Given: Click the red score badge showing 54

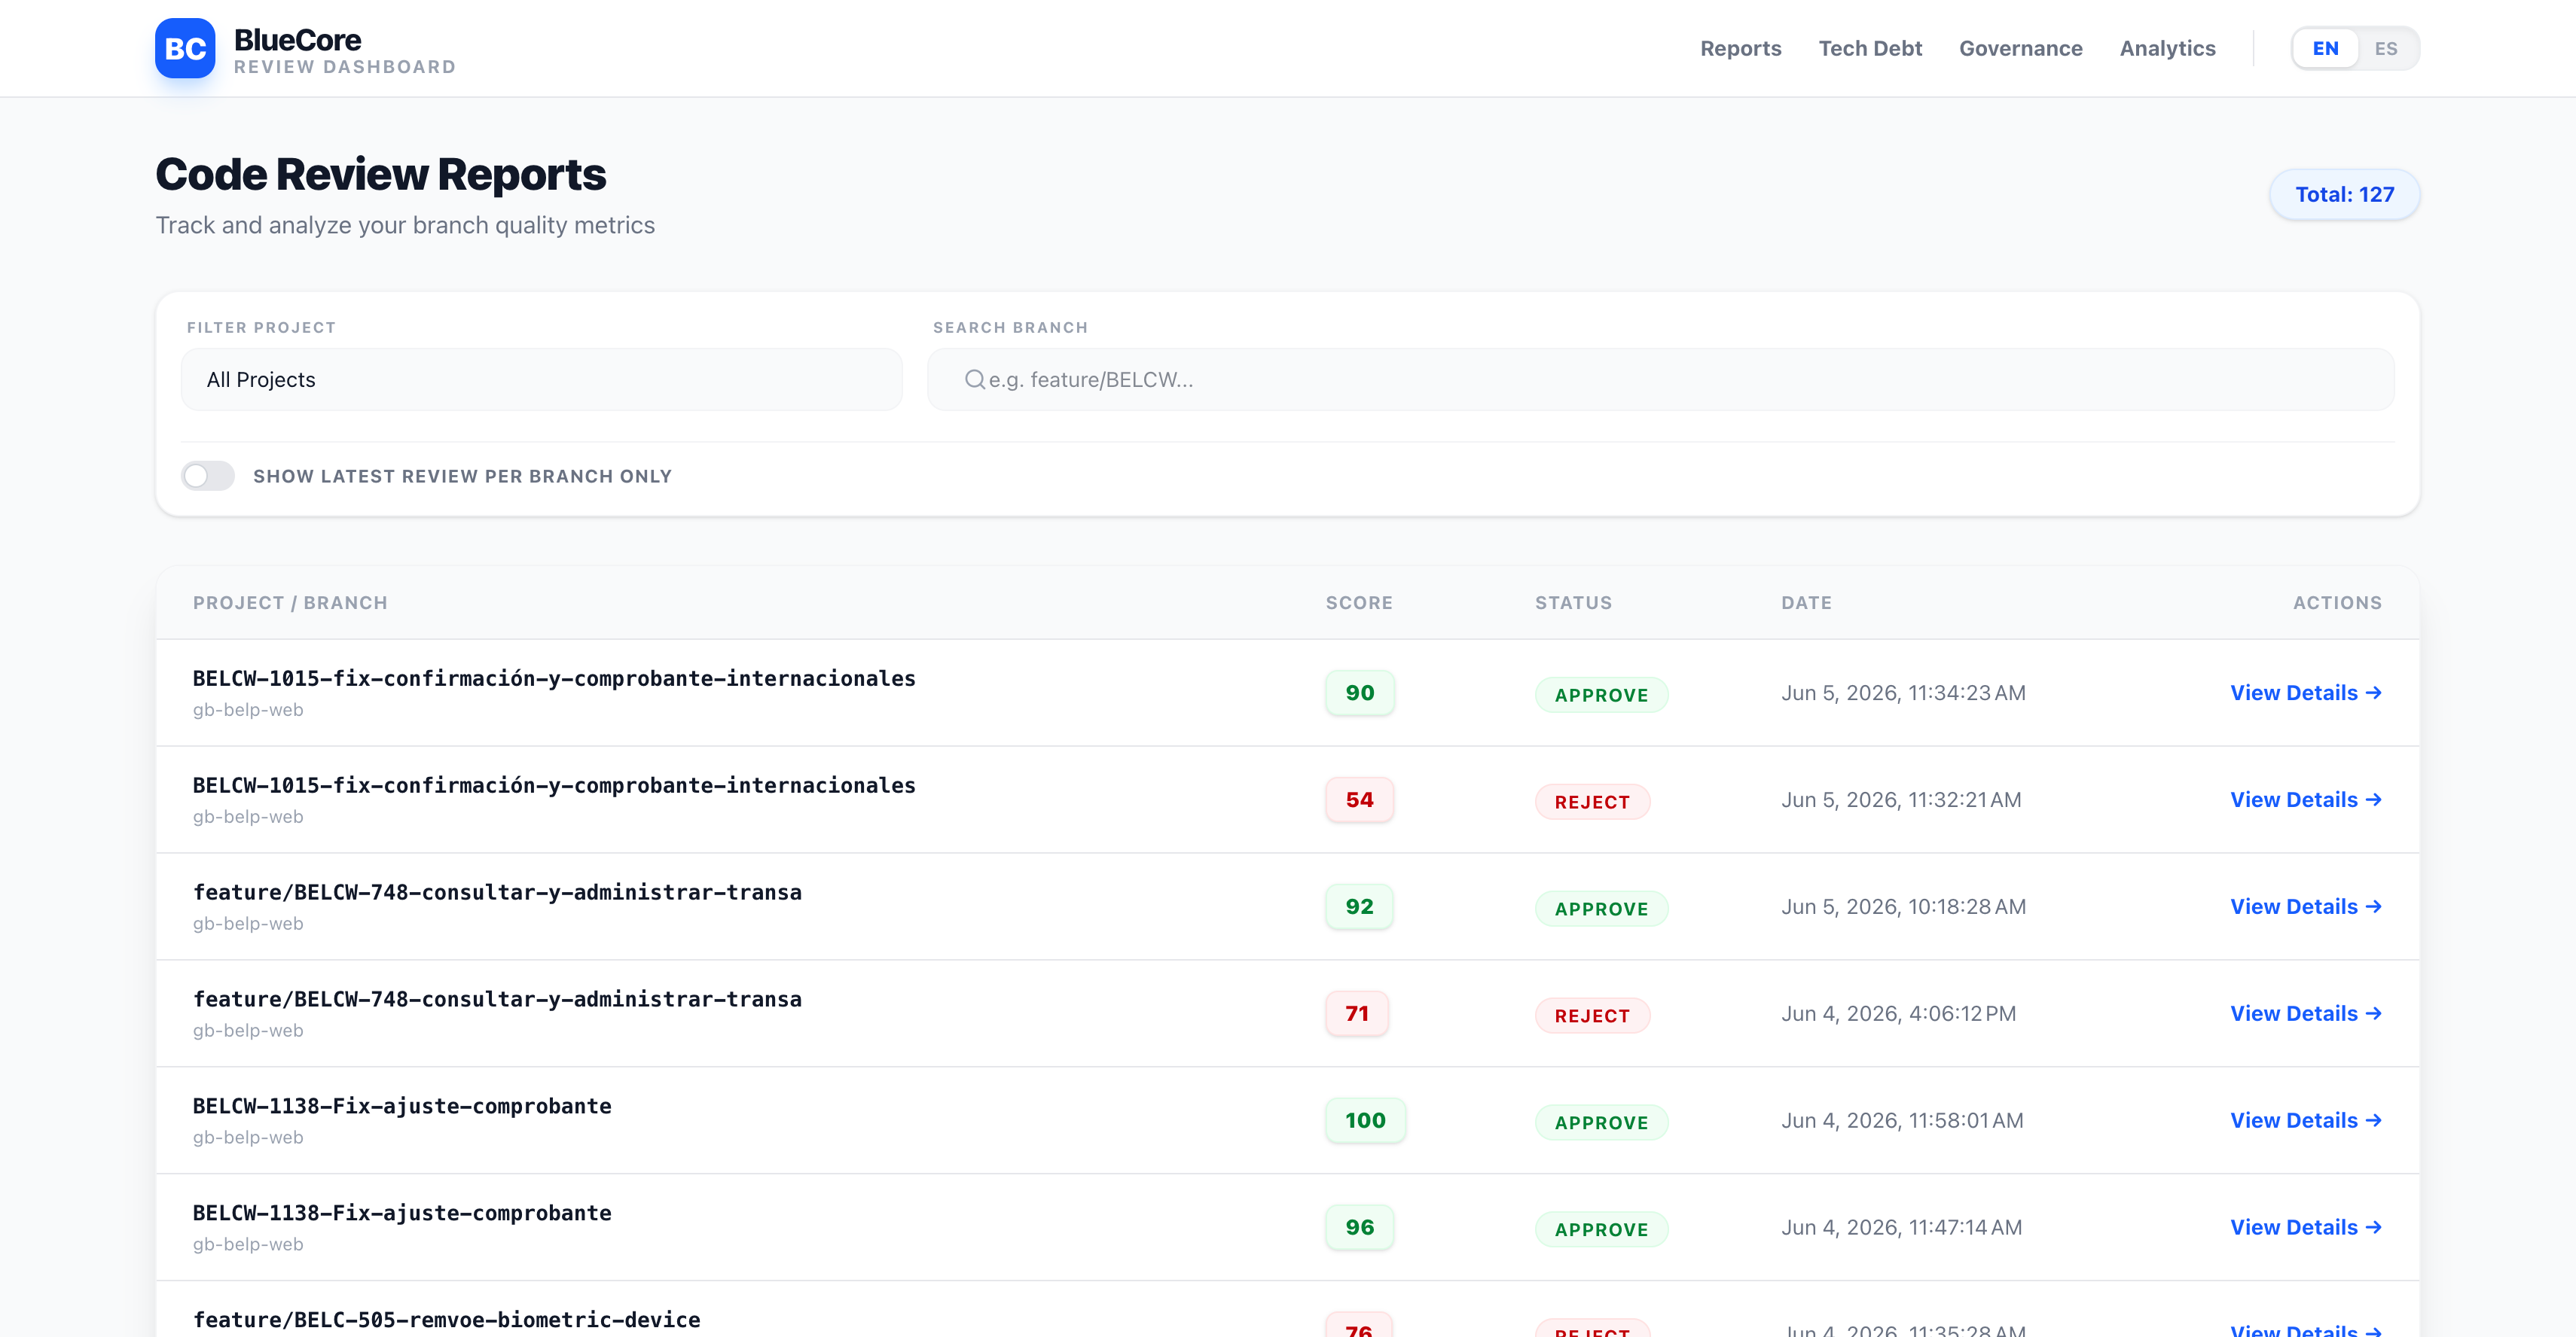Looking at the screenshot, I should [x=1359, y=799].
